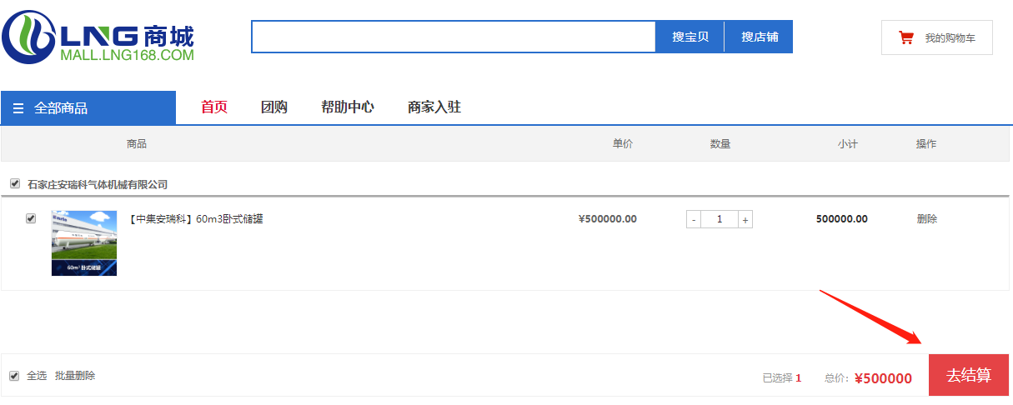
Task: Open 商家入驻 navigation item
Action: coord(434,107)
